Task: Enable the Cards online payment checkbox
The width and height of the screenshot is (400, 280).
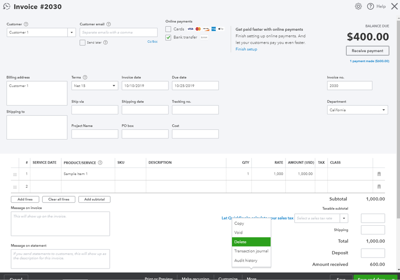Action: (x=168, y=29)
